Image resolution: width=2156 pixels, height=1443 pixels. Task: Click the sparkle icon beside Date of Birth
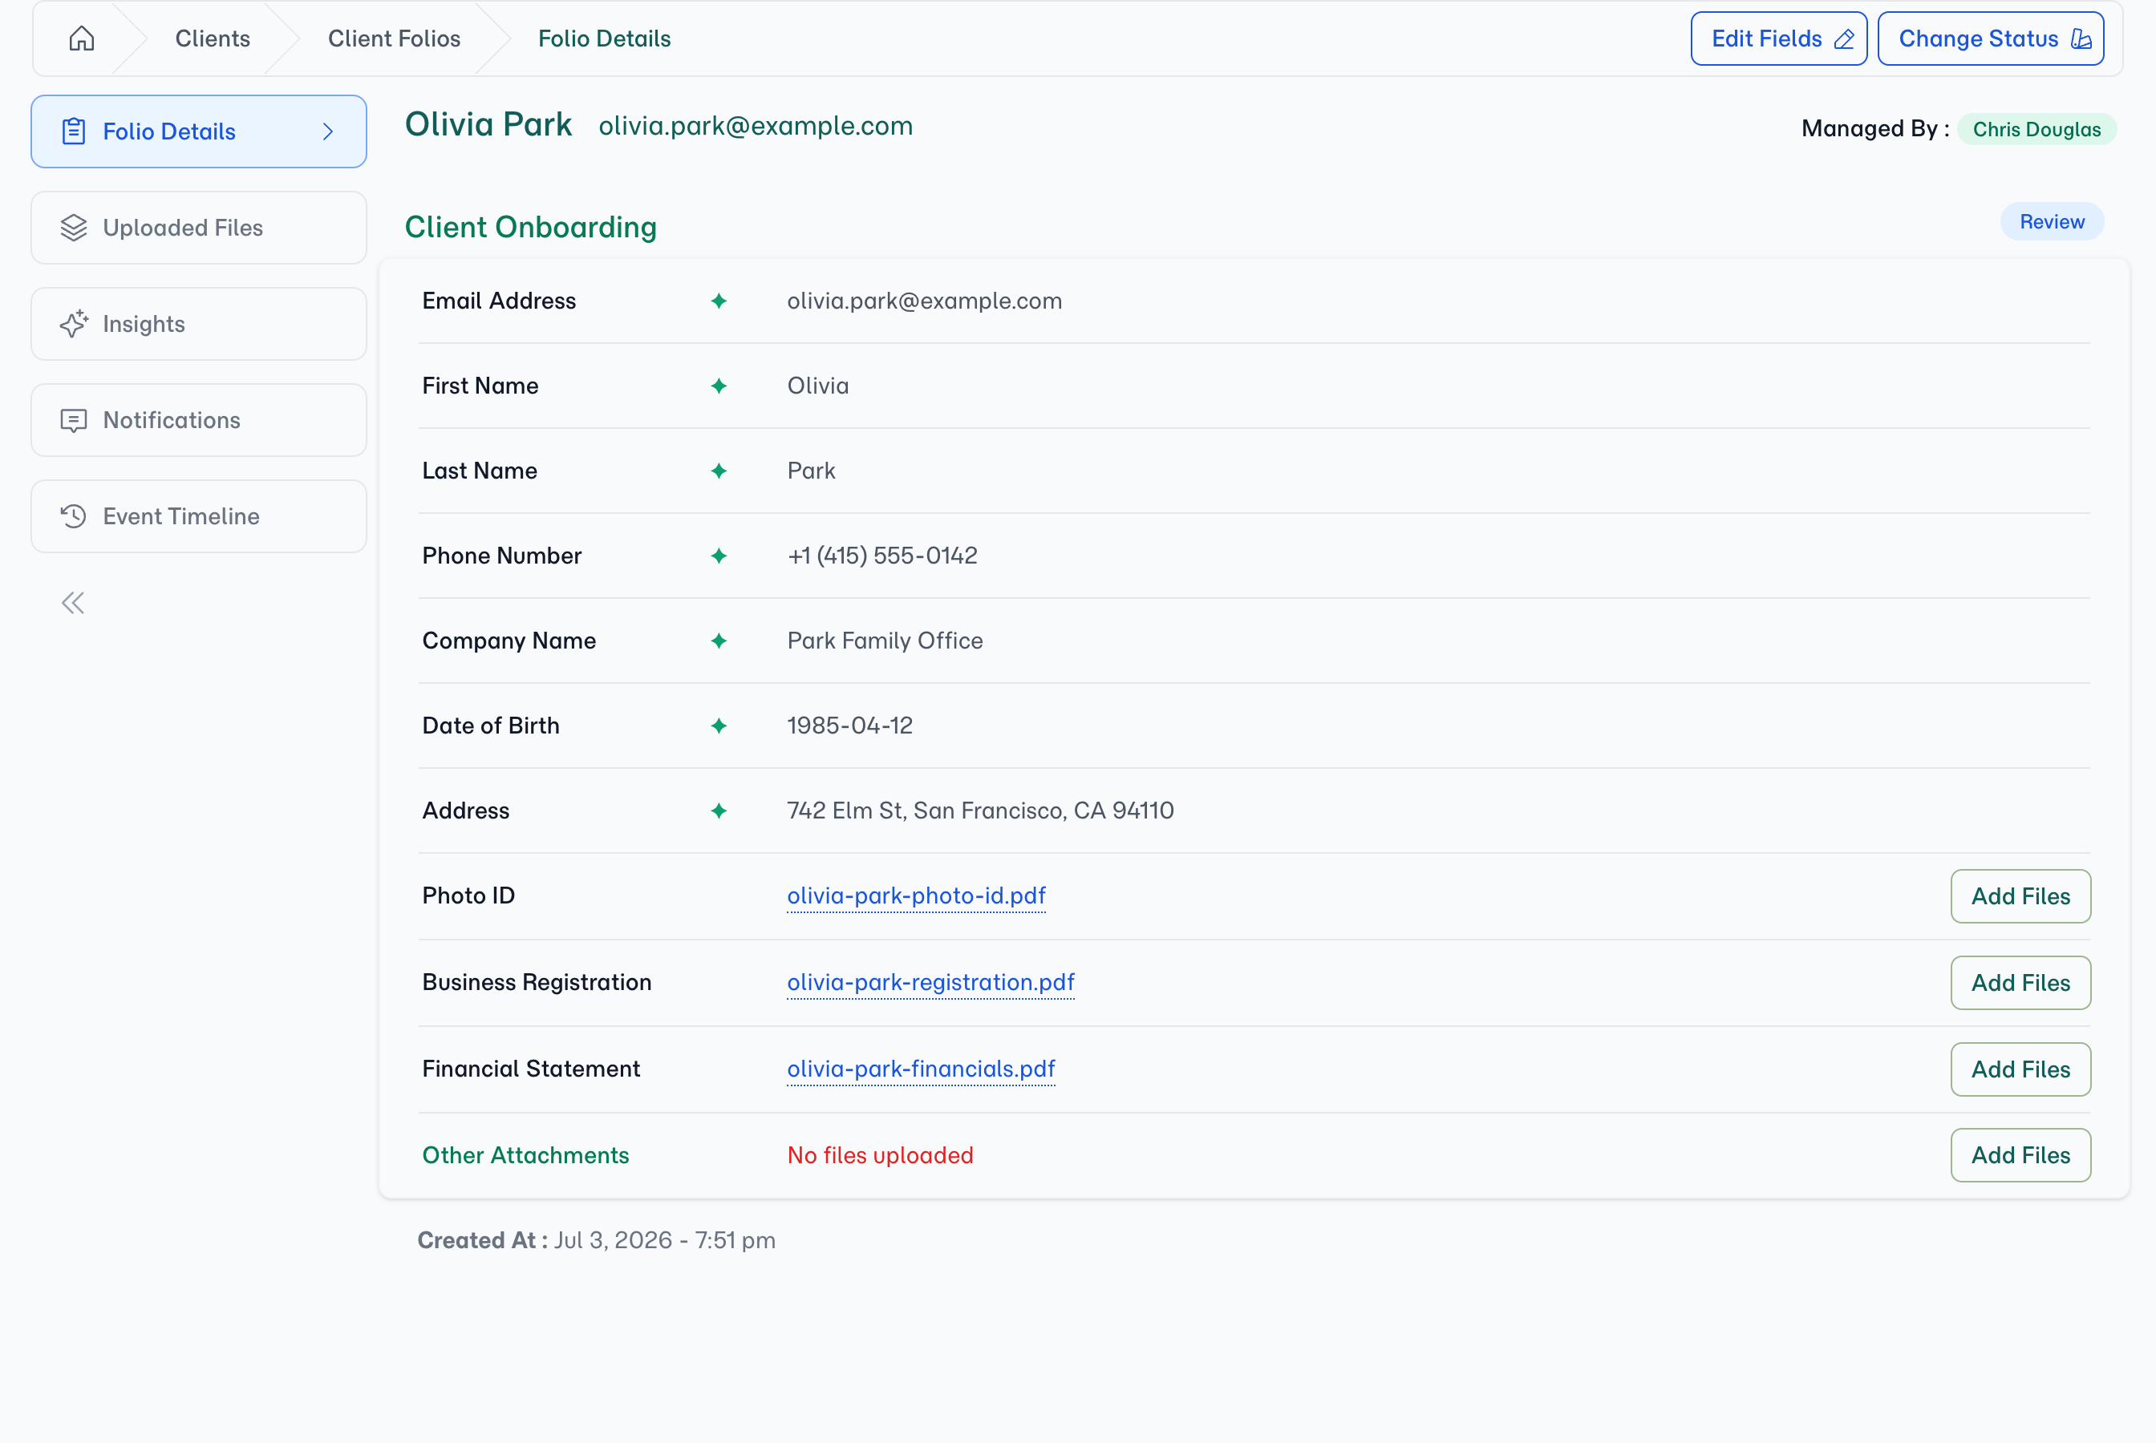click(719, 726)
